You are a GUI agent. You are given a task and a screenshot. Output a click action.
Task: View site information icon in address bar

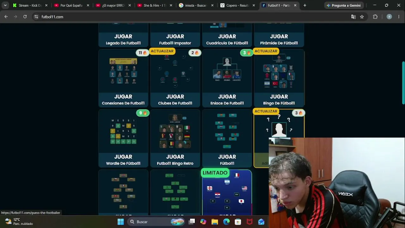point(36,17)
